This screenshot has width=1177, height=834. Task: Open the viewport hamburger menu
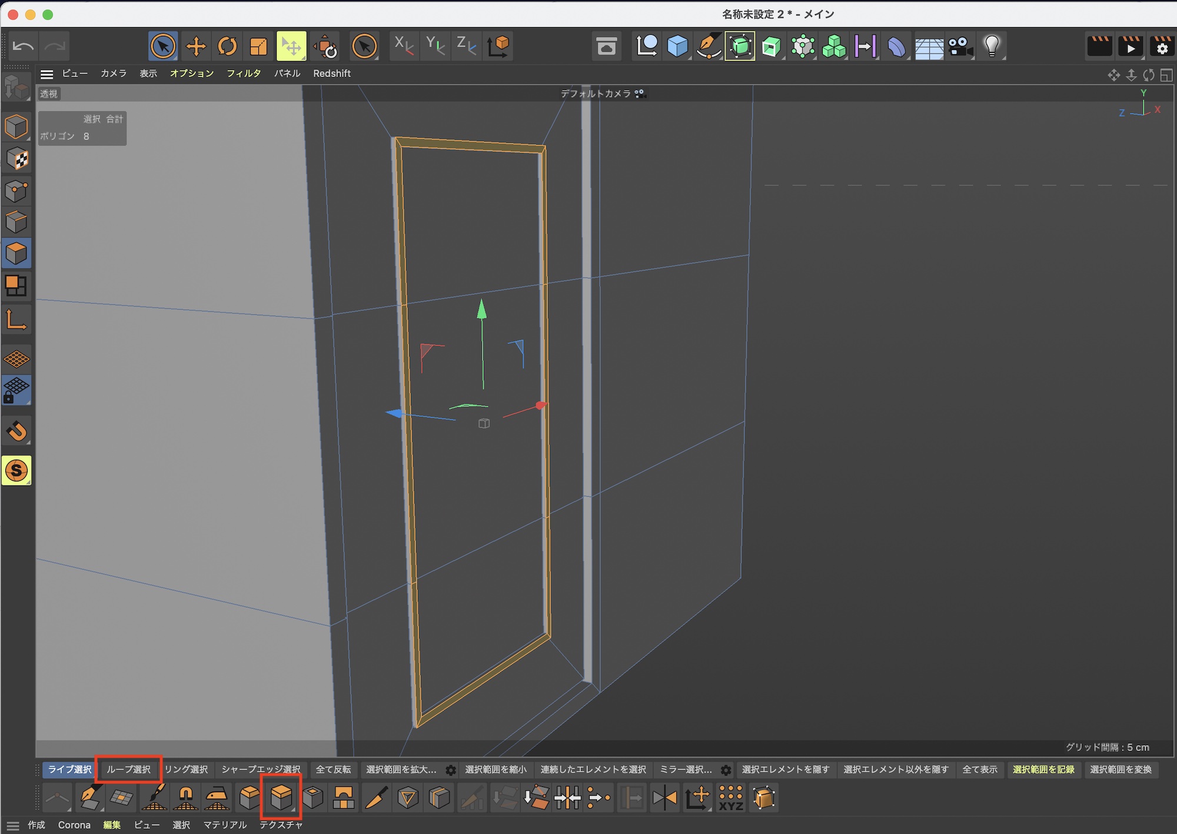pos(47,74)
